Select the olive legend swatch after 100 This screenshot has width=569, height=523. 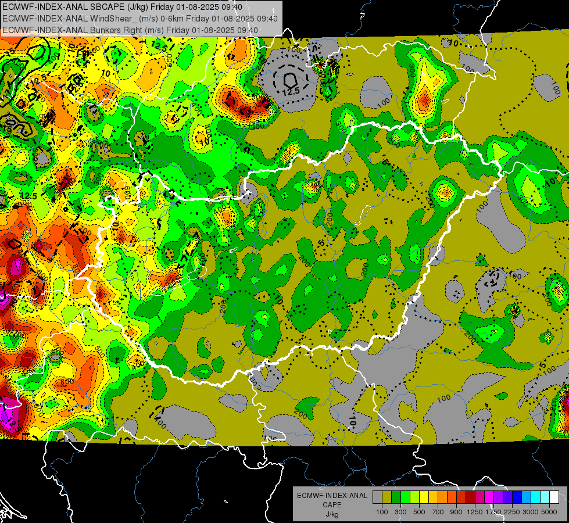(387, 497)
